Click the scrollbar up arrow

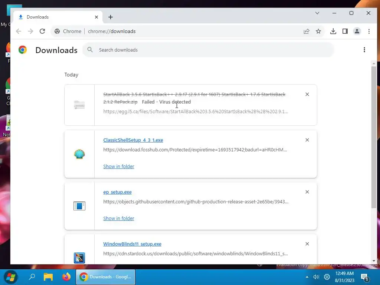pyautogui.click(x=374, y=63)
